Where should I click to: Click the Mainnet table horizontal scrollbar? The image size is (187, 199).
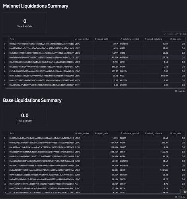click(x=95, y=88)
